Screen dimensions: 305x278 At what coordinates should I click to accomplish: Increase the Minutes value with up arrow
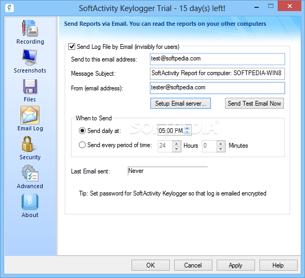pyautogui.click(x=220, y=144)
